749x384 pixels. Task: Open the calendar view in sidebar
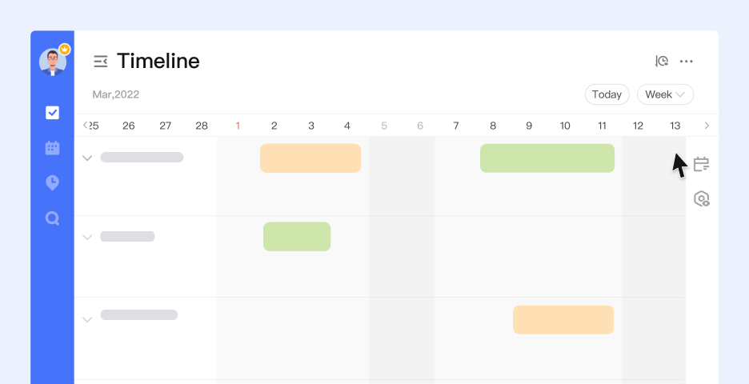pos(52,148)
